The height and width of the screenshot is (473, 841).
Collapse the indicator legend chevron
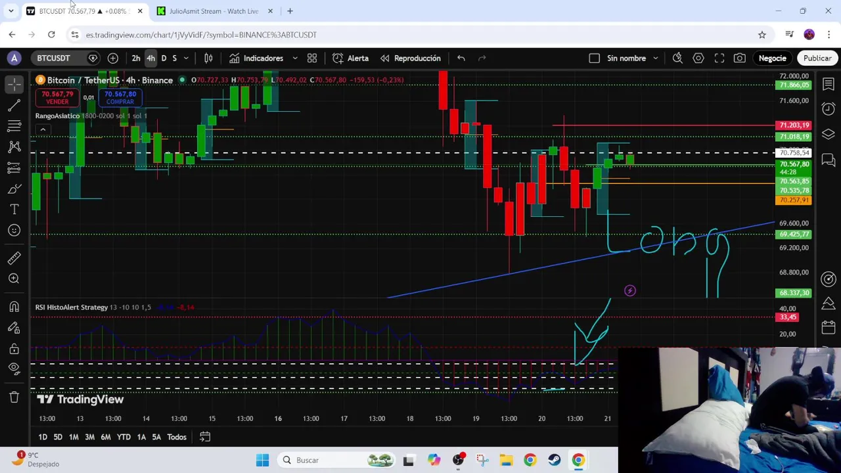coord(43,129)
